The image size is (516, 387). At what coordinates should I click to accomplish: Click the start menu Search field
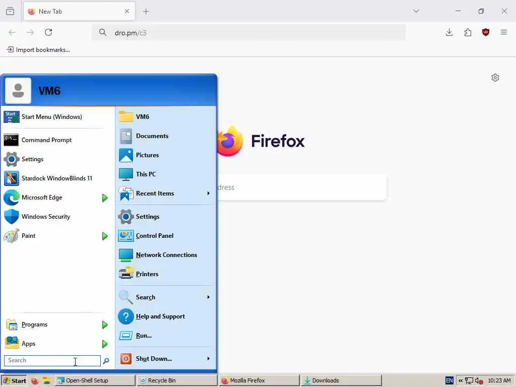click(52, 360)
